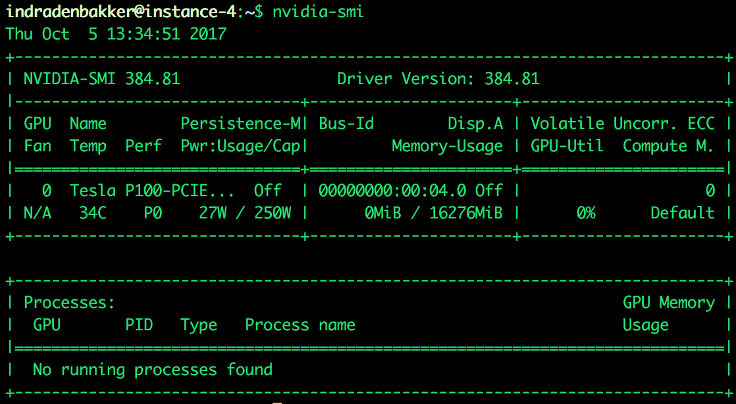The width and height of the screenshot is (736, 404).
Task: Click power reading '27W / 250W'
Action: (245, 213)
